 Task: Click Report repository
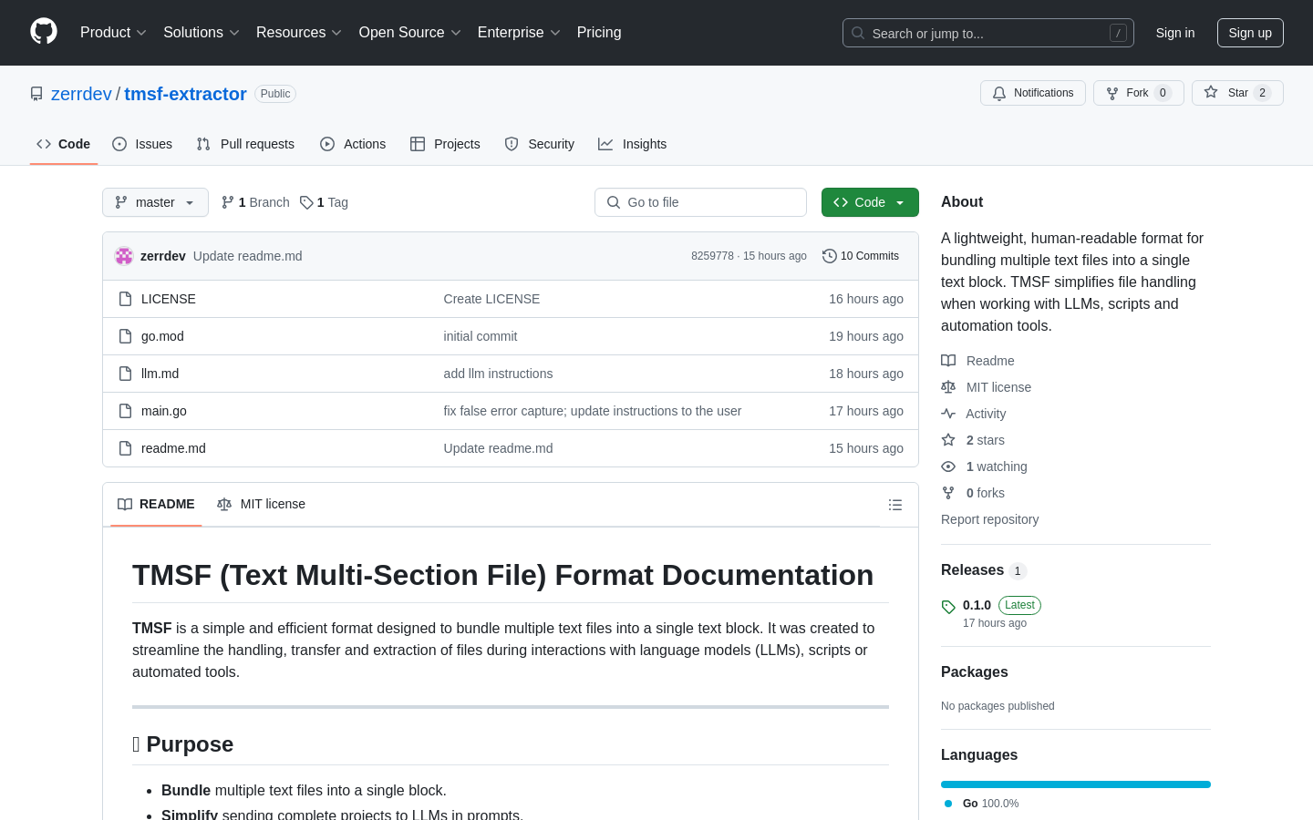click(989, 519)
